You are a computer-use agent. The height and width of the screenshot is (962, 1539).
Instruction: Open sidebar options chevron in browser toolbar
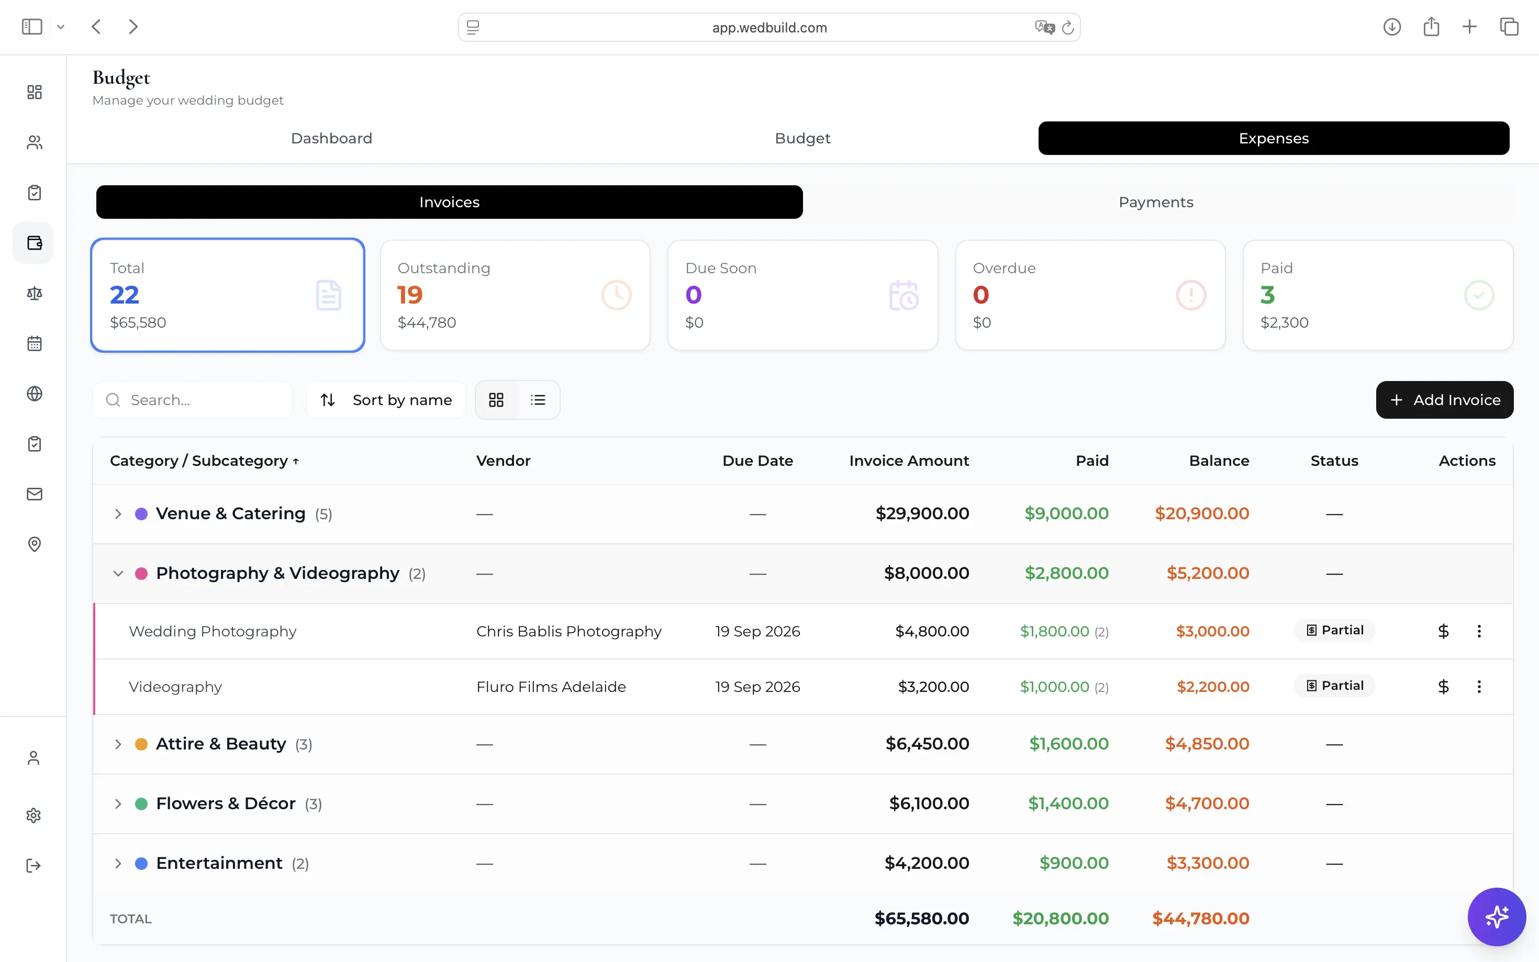[60, 27]
